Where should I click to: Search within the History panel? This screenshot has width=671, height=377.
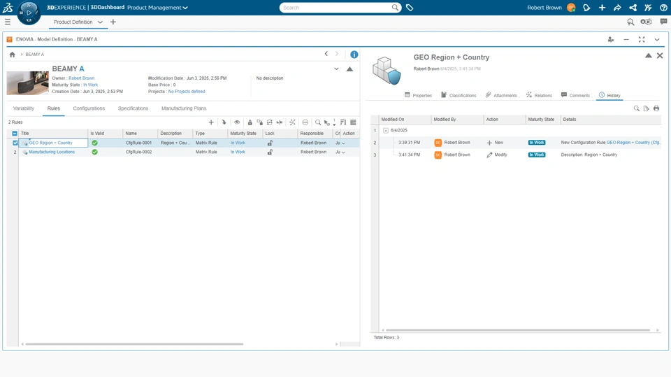[x=636, y=108]
